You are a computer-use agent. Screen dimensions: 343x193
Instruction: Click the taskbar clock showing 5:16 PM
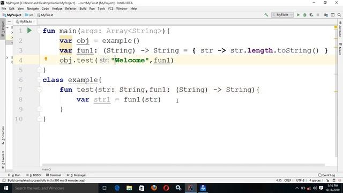[x=333, y=188]
